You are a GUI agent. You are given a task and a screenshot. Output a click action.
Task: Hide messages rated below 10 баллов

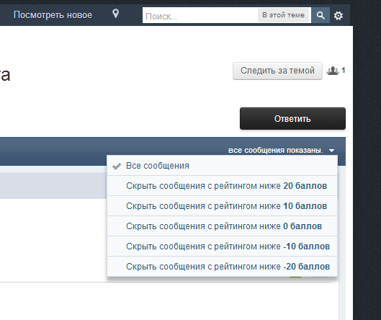coord(222,206)
